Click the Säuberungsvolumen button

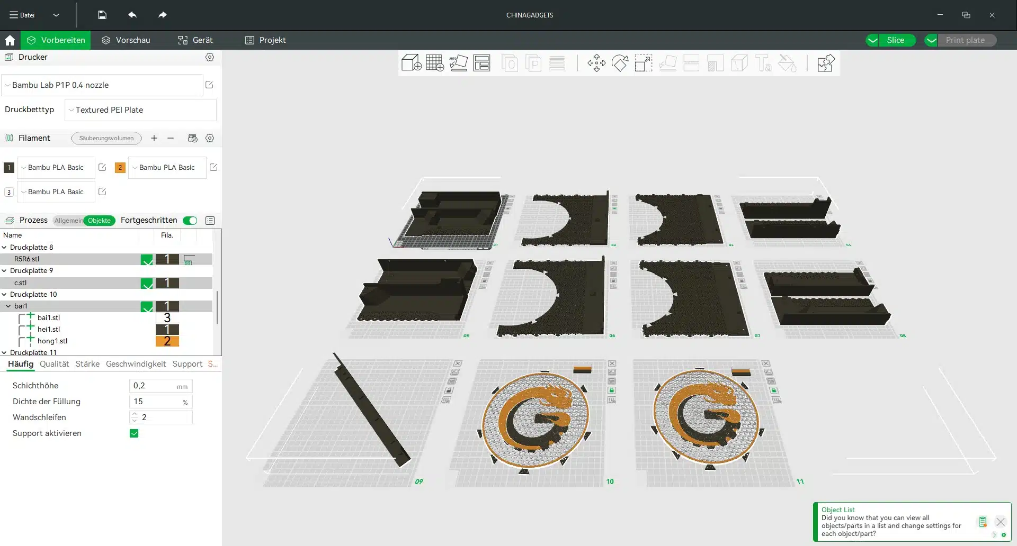coord(106,138)
